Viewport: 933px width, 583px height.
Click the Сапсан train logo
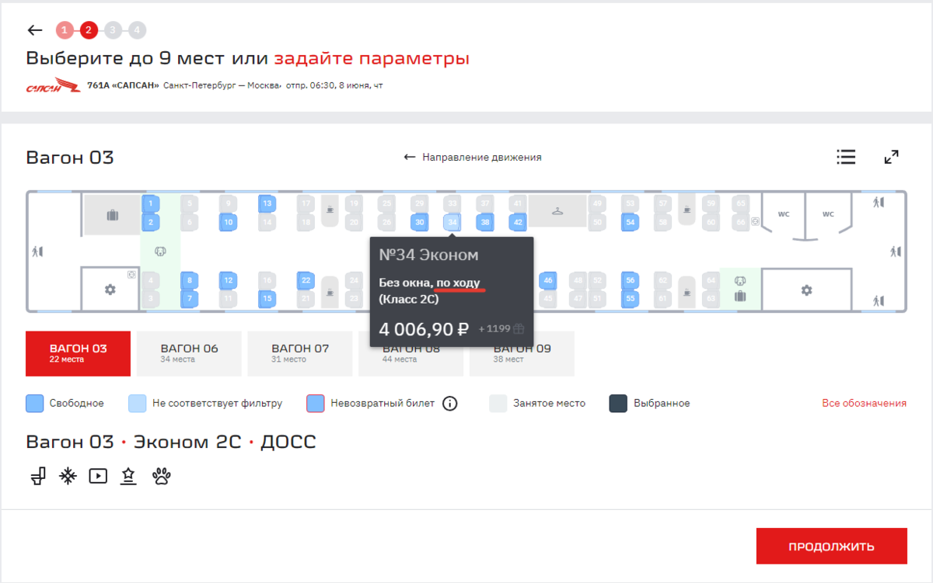point(54,85)
